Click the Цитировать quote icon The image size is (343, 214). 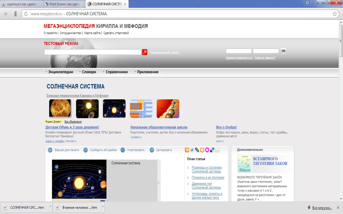click(x=152, y=150)
